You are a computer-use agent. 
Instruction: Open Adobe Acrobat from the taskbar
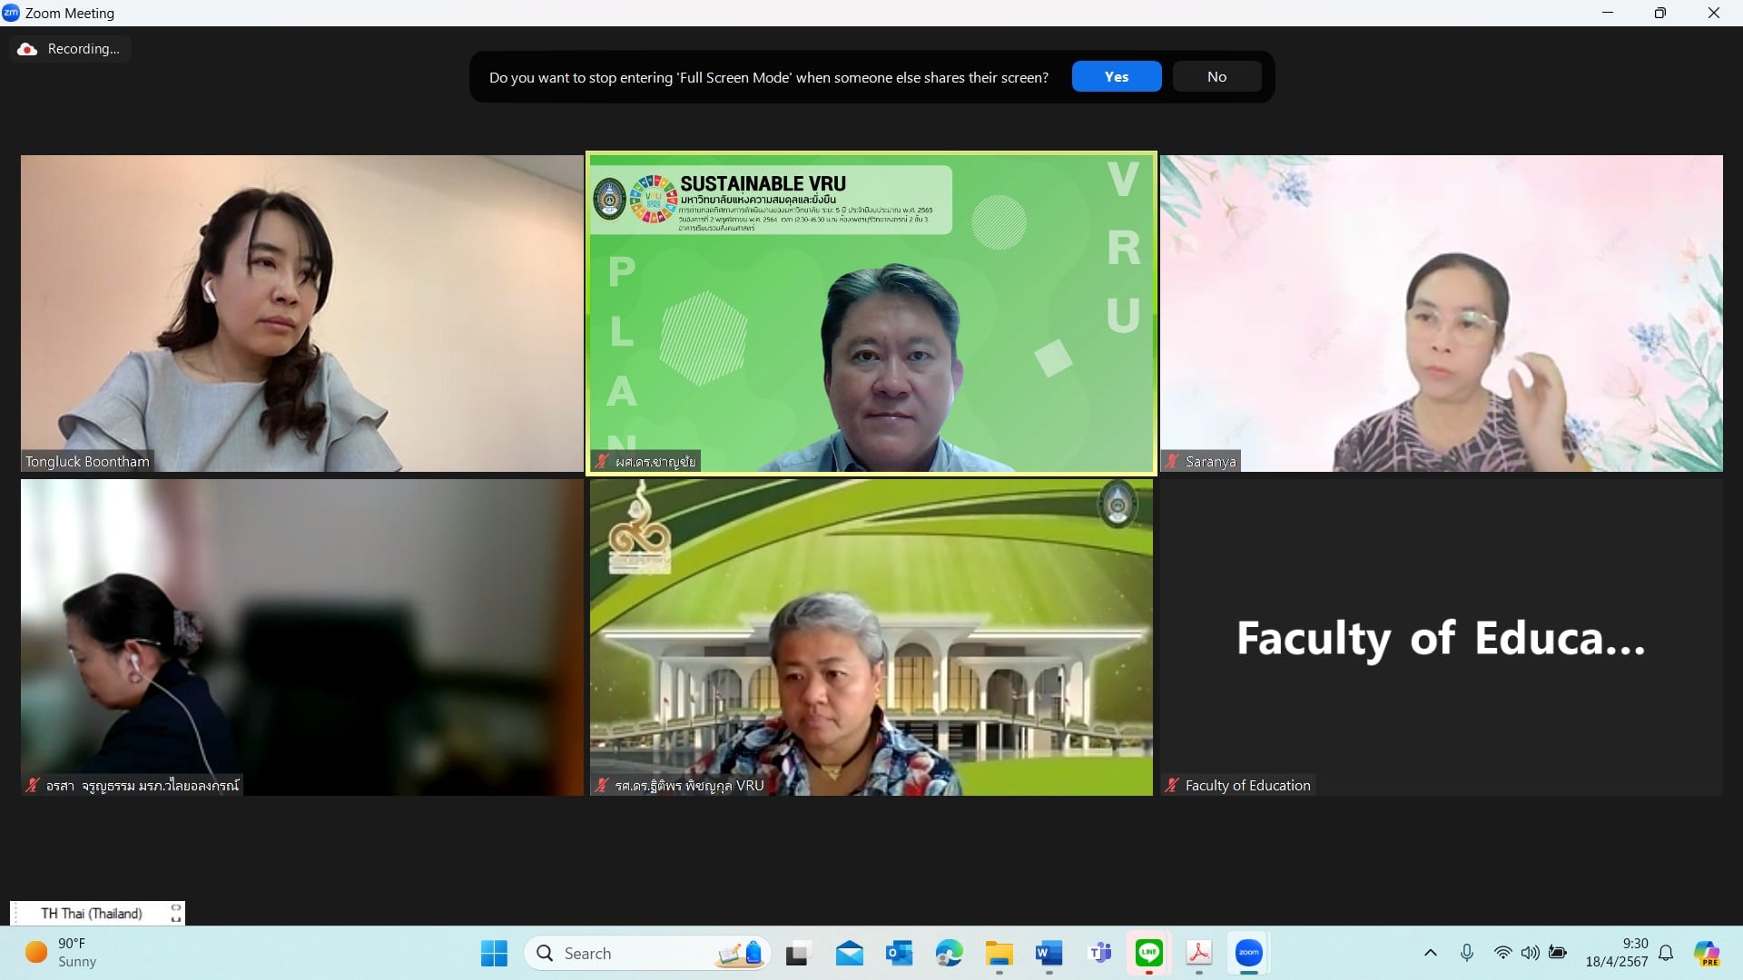coord(1198,953)
